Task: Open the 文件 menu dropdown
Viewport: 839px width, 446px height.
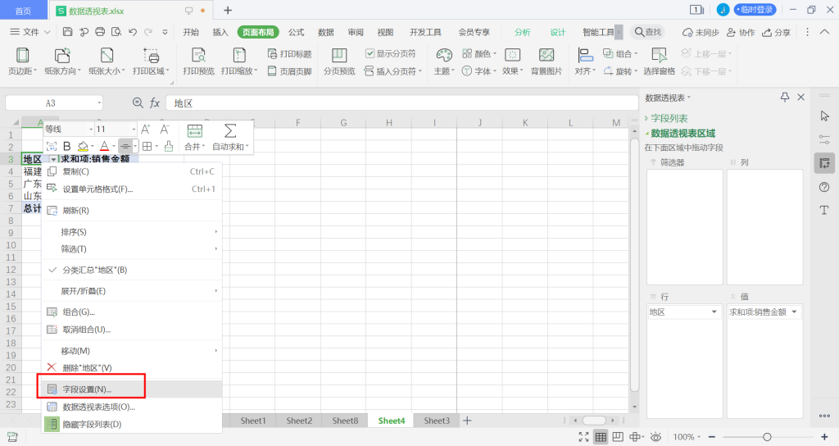Action: tap(30, 32)
